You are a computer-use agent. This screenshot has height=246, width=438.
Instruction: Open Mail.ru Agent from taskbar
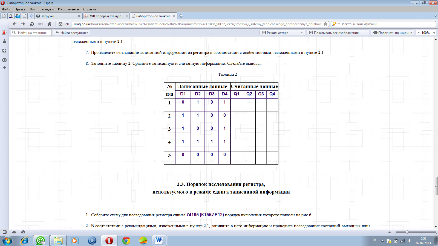point(41,241)
